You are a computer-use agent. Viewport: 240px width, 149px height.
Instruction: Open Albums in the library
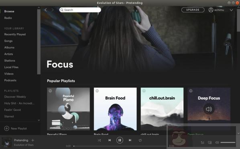9,48
